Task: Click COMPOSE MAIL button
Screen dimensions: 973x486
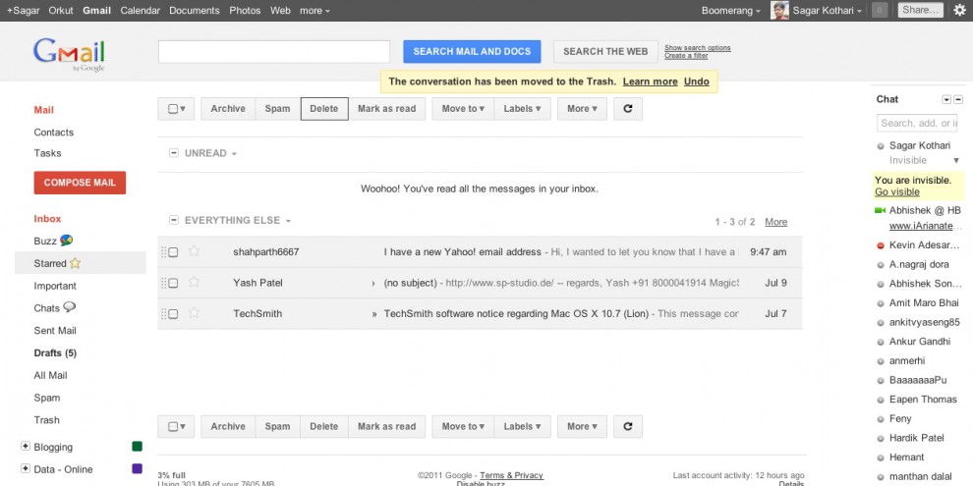Action: (x=80, y=183)
